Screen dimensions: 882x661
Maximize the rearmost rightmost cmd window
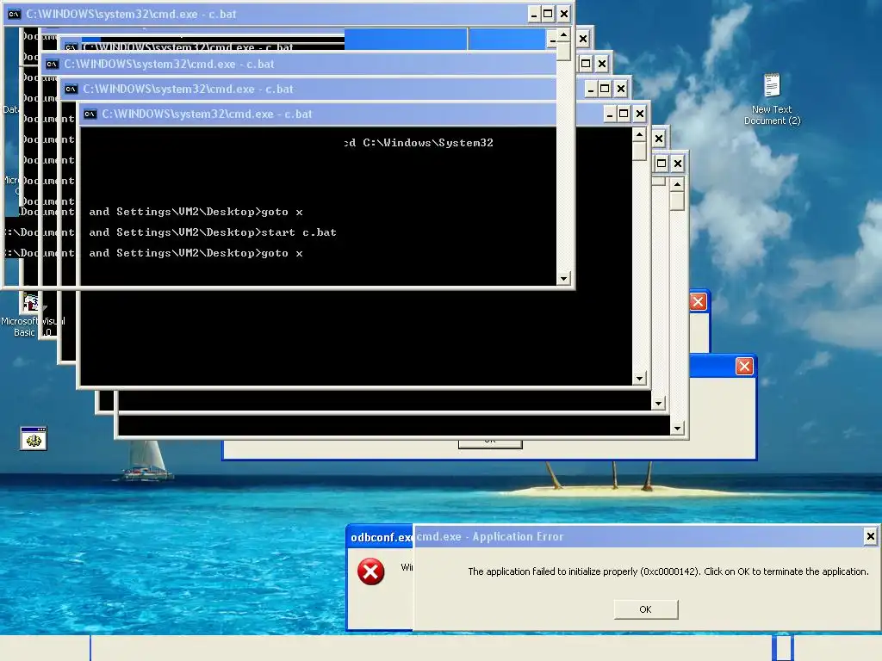pos(661,164)
